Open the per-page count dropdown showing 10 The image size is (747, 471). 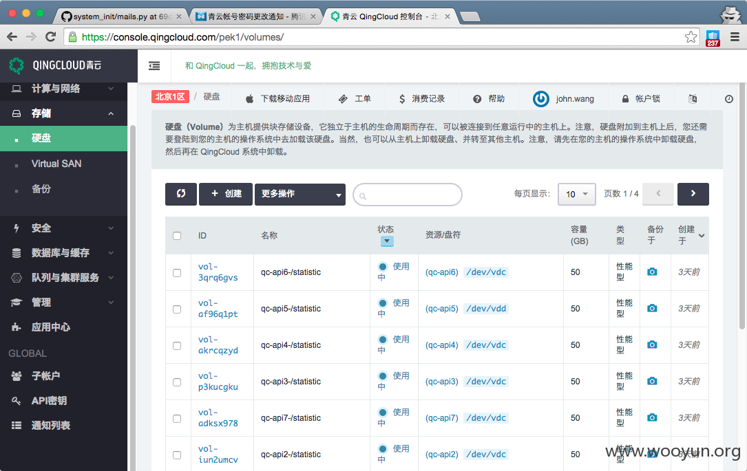[x=576, y=194]
